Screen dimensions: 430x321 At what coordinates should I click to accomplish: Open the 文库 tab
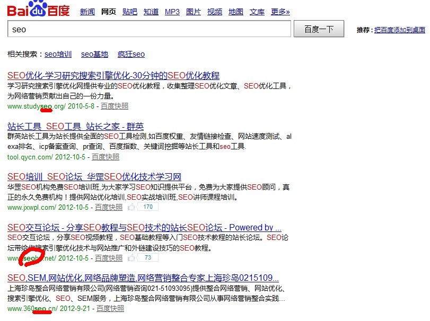point(257,12)
